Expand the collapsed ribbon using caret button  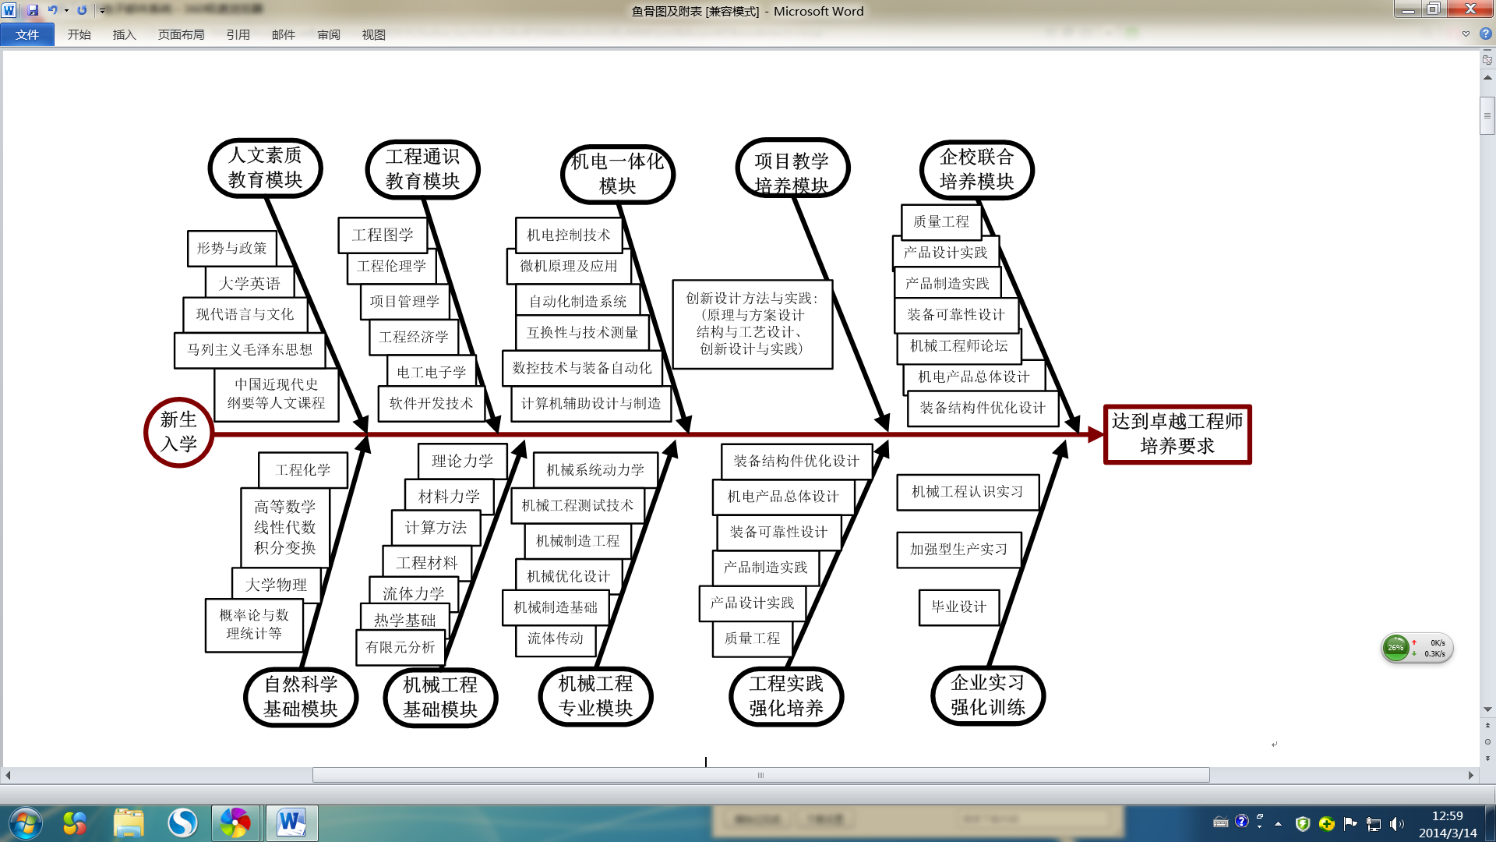[x=1466, y=34]
